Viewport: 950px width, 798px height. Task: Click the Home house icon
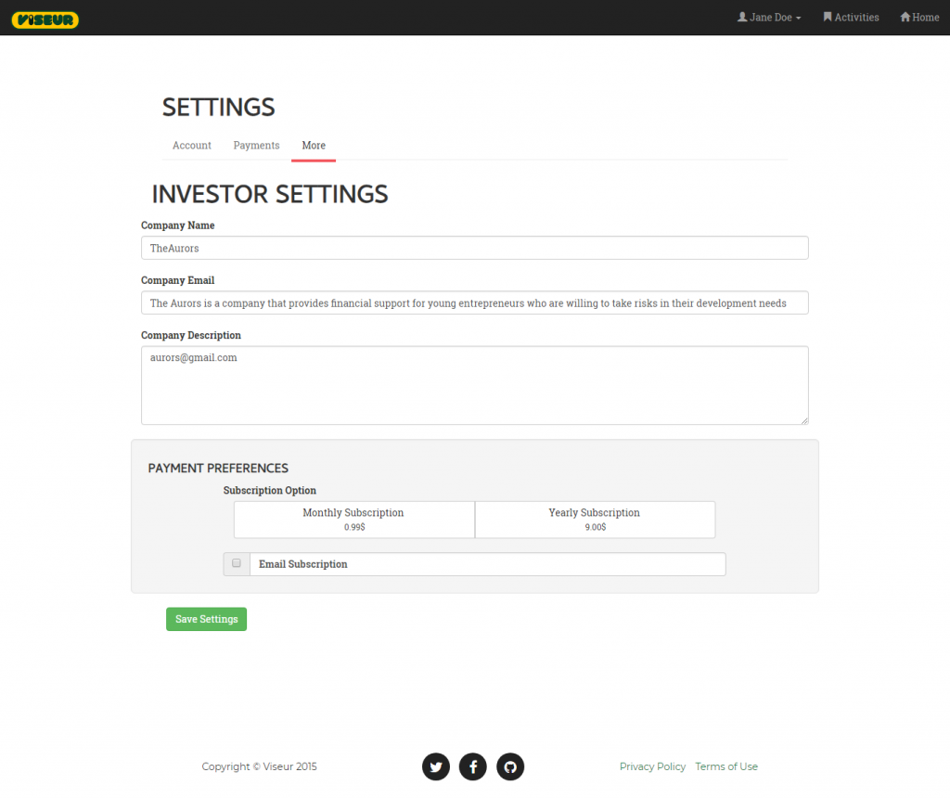905,18
